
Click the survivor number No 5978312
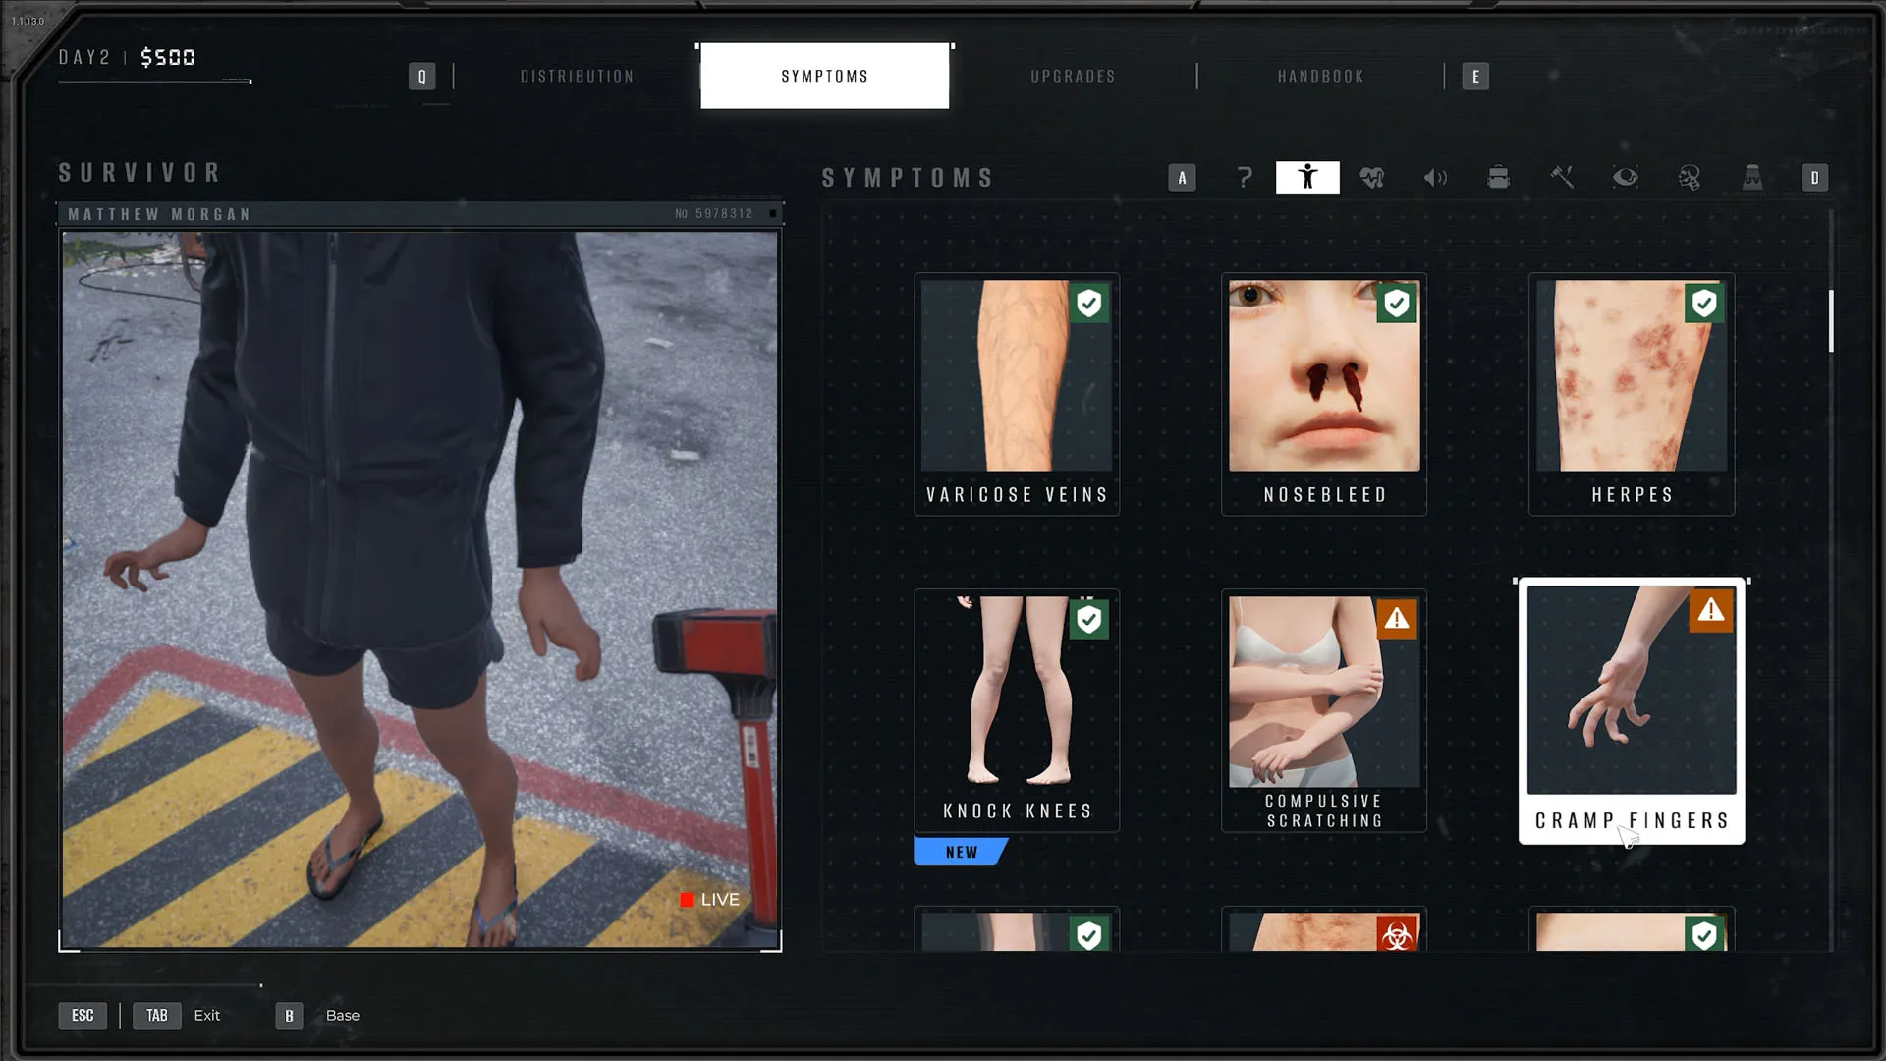click(x=714, y=214)
